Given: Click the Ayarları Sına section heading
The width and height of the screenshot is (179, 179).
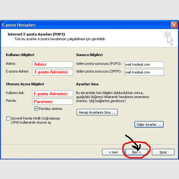Looking at the screenshot, I should [x=87, y=84].
